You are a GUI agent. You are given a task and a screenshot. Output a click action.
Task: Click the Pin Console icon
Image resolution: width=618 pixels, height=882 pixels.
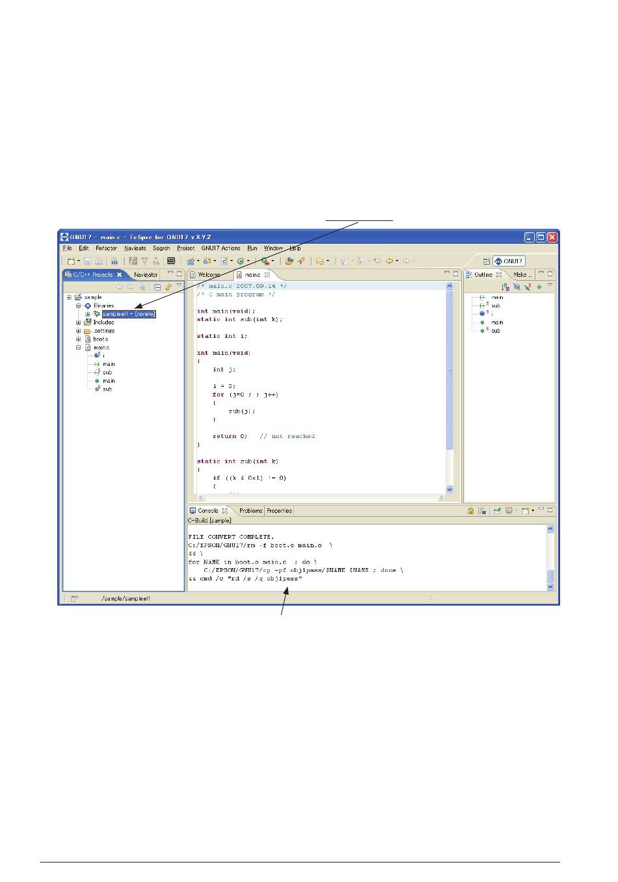[x=497, y=511]
